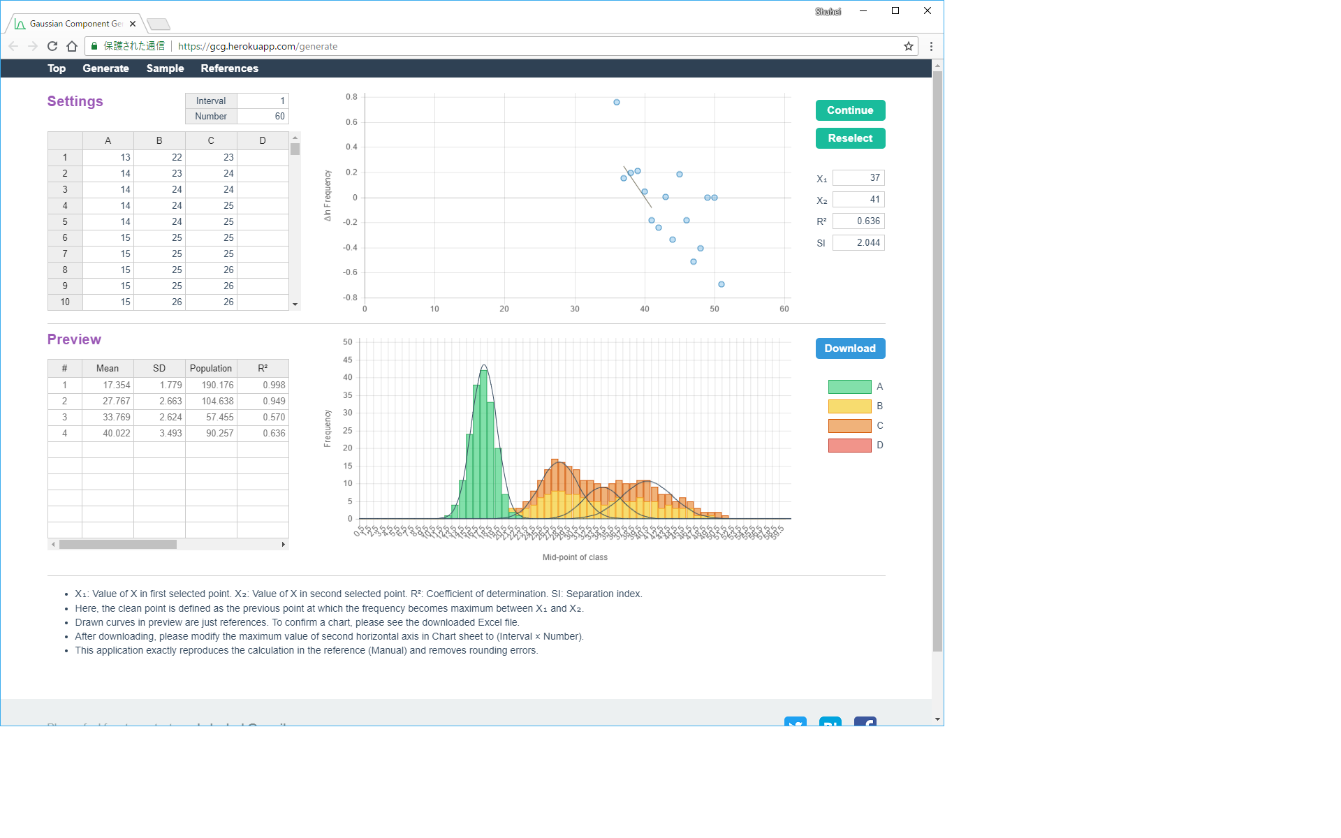
Task: Toggle series B yellow legend swatch
Action: pos(849,406)
